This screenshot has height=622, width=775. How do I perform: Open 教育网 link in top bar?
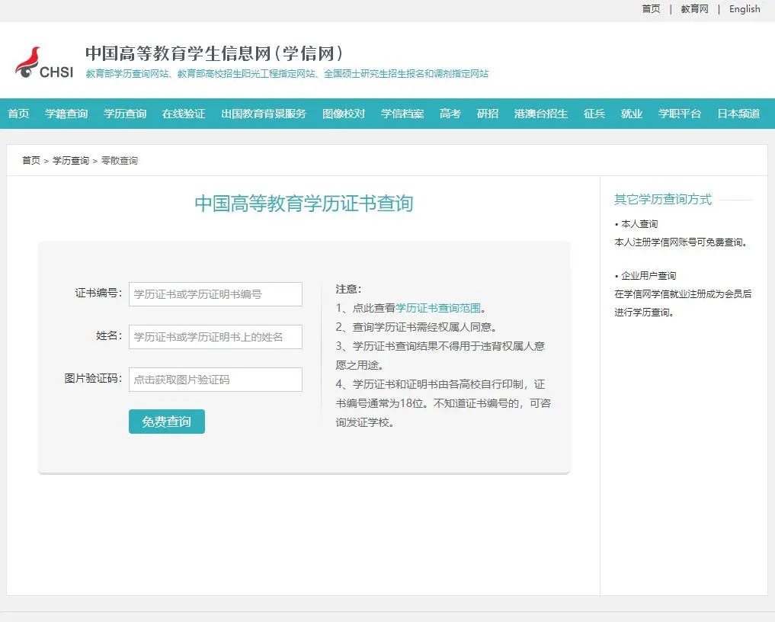pyautogui.click(x=694, y=9)
